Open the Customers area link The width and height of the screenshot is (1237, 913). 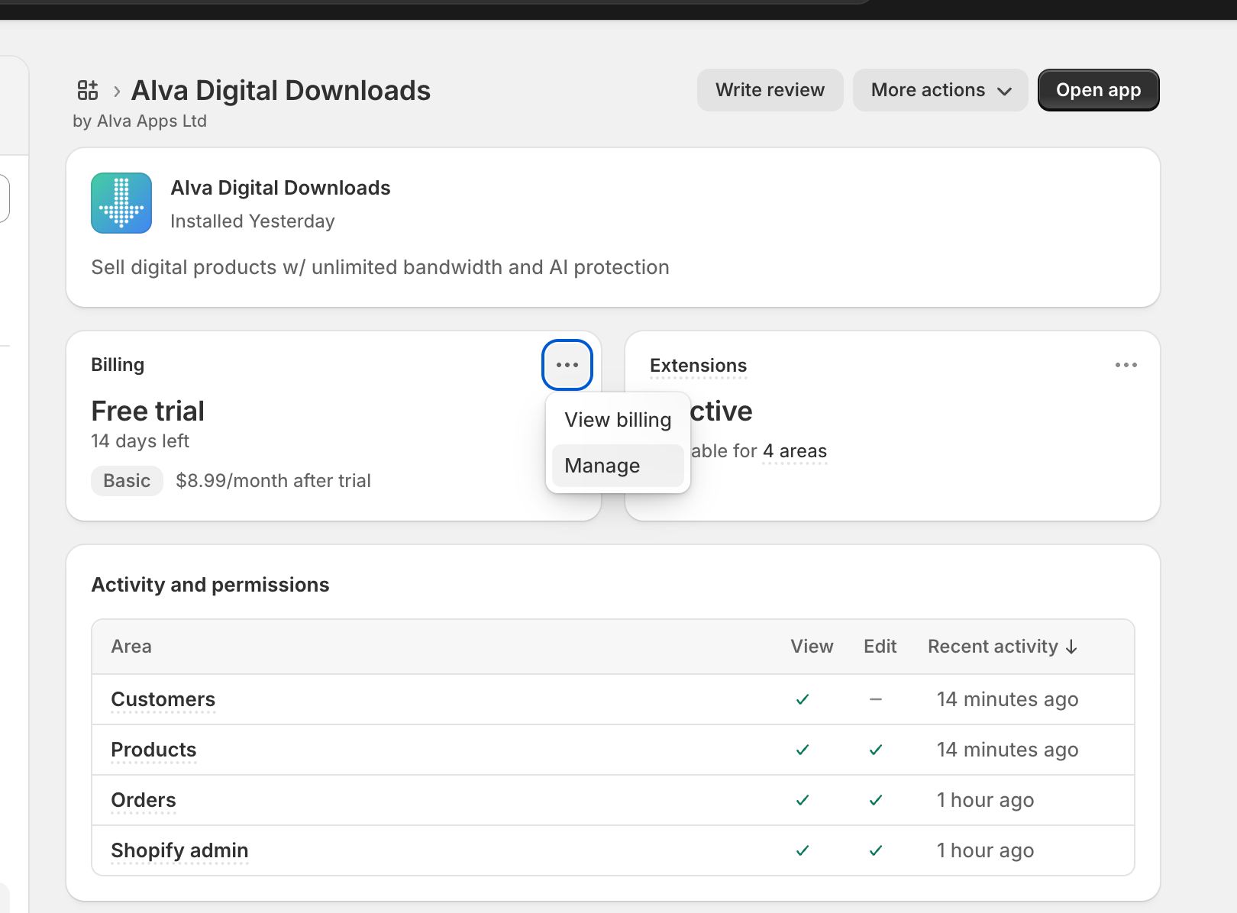[163, 699]
